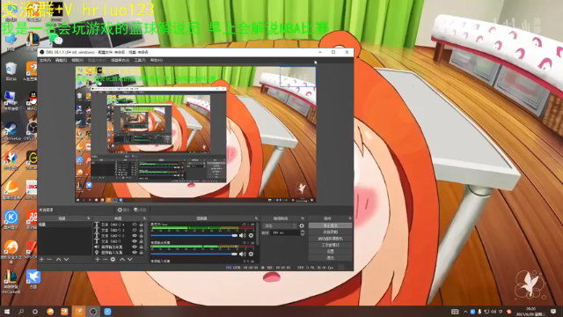Image resolution: width=563 pixels, height=317 pixels.
Task: Hide the audio output capture source
Action: point(135,247)
